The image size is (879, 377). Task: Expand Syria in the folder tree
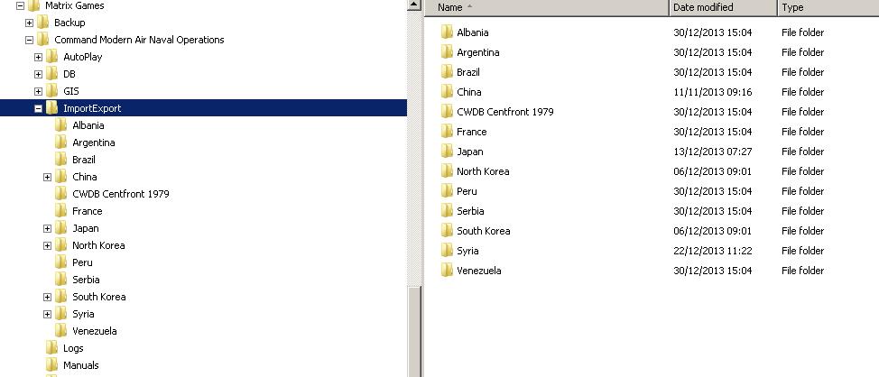coord(47,314)
